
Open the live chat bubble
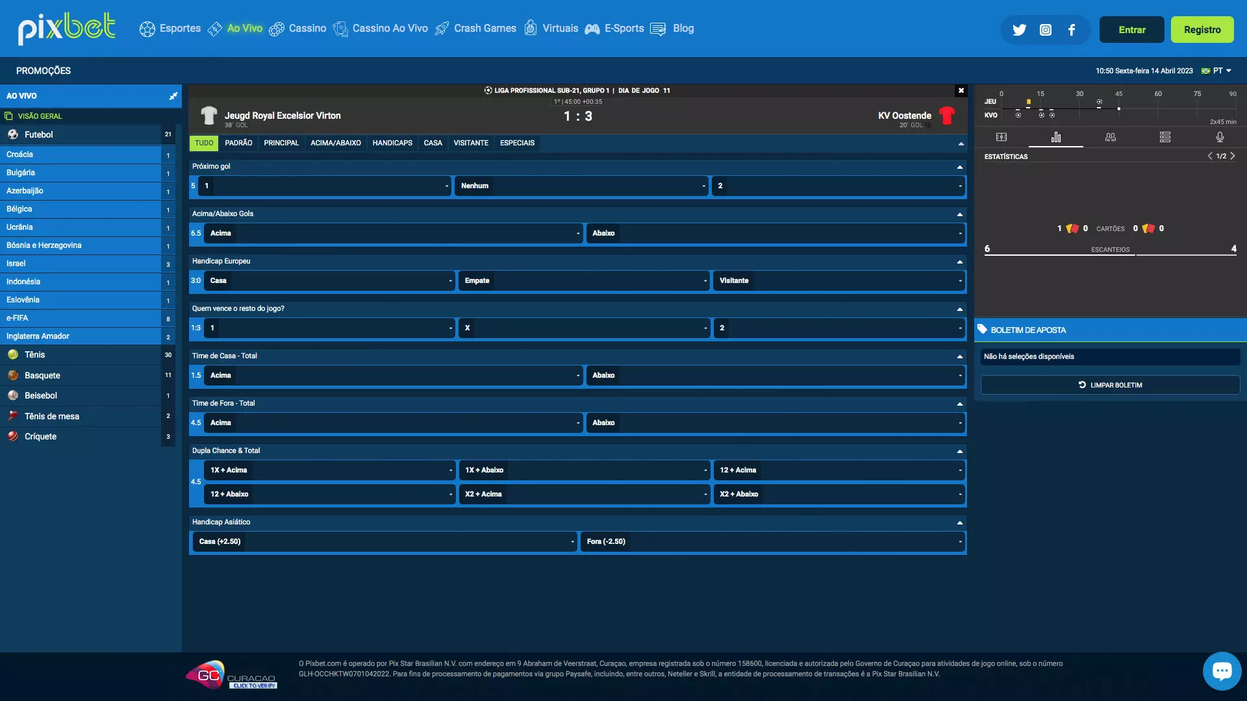tap(1222, 671)
